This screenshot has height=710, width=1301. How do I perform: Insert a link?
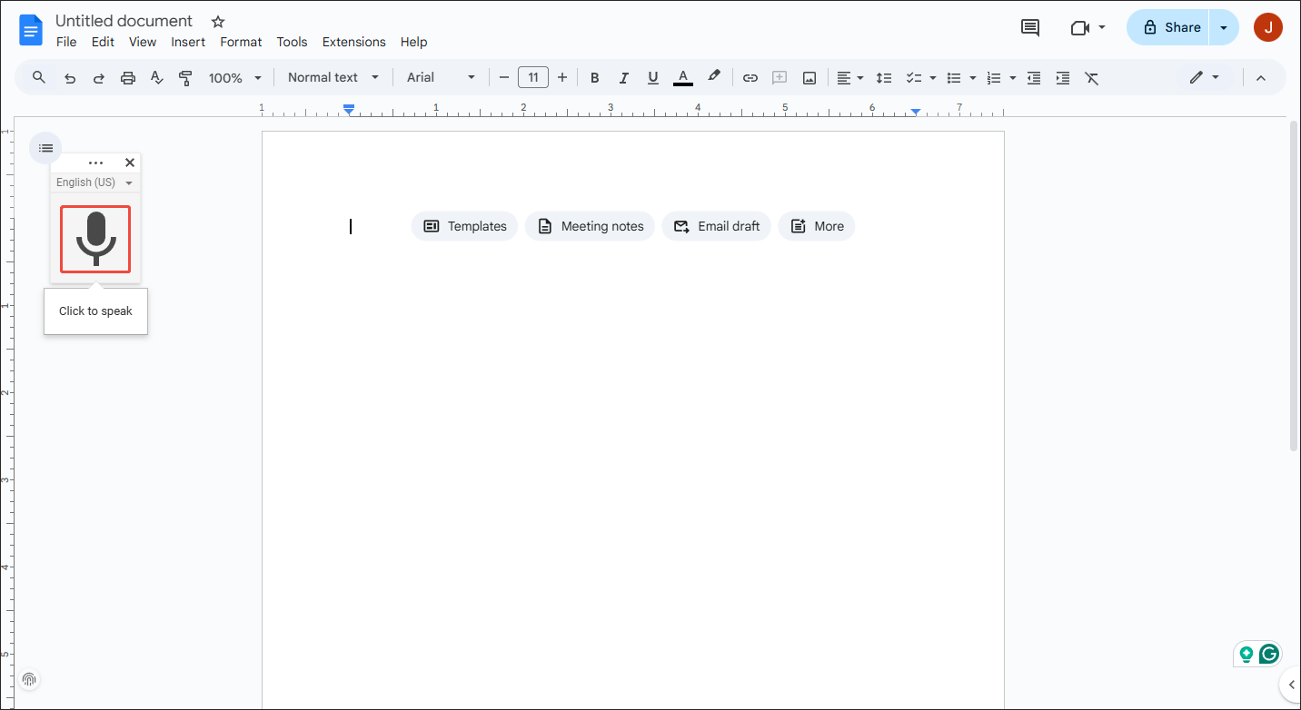point(750,77)
